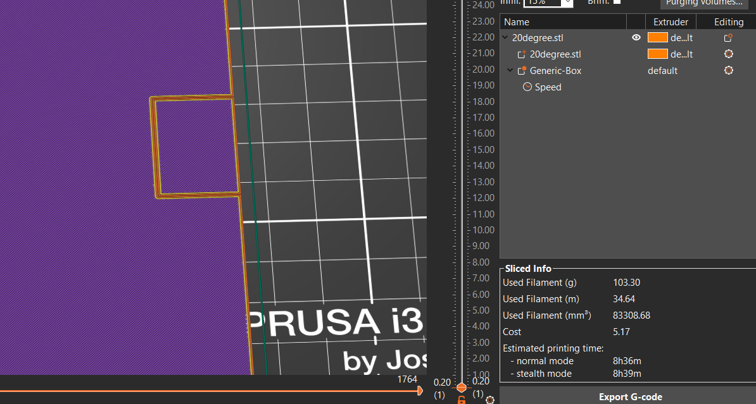Open the settings gear for nested 20degree.stl part
The width and height of the screenshot is (756, 404).
tap(728, 54)
